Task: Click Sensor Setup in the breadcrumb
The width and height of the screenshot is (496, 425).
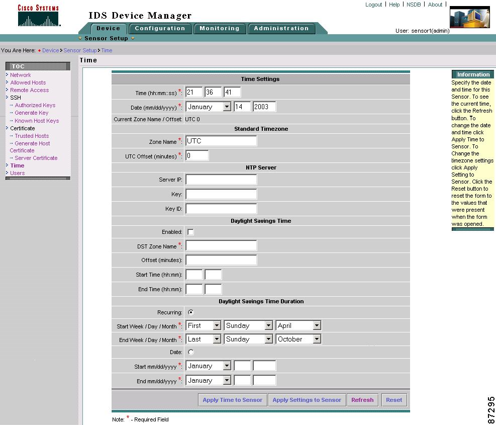Action: (x=80, y=50)
